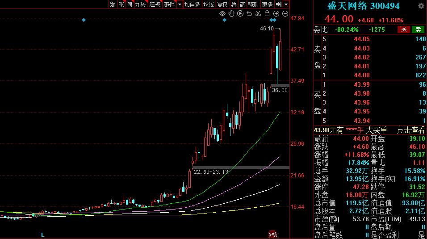Toggle the chart lock icon
The image size is (427, 239).
[x=267, y=13]
